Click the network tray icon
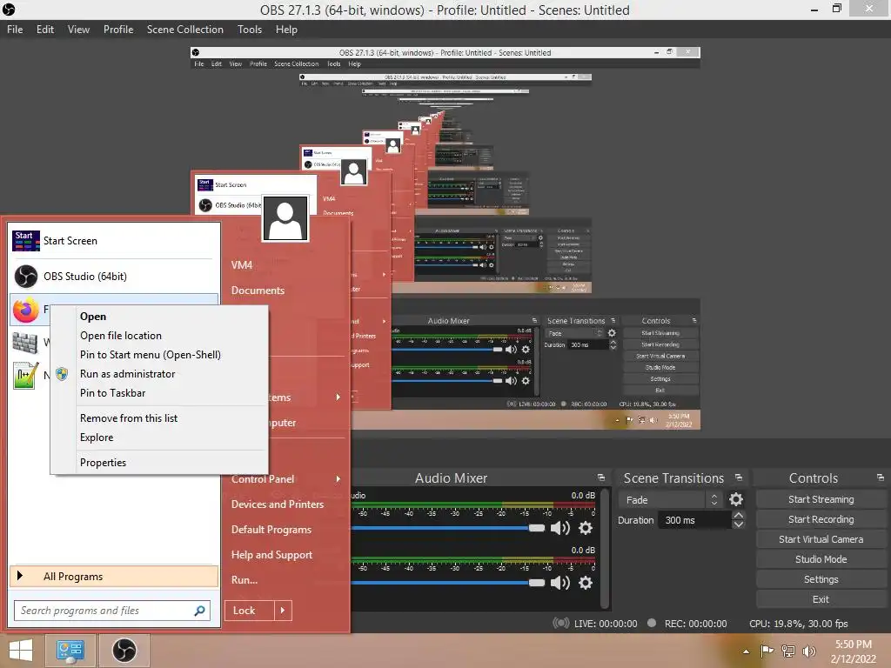The image size is (891, 668). point(788,651)
